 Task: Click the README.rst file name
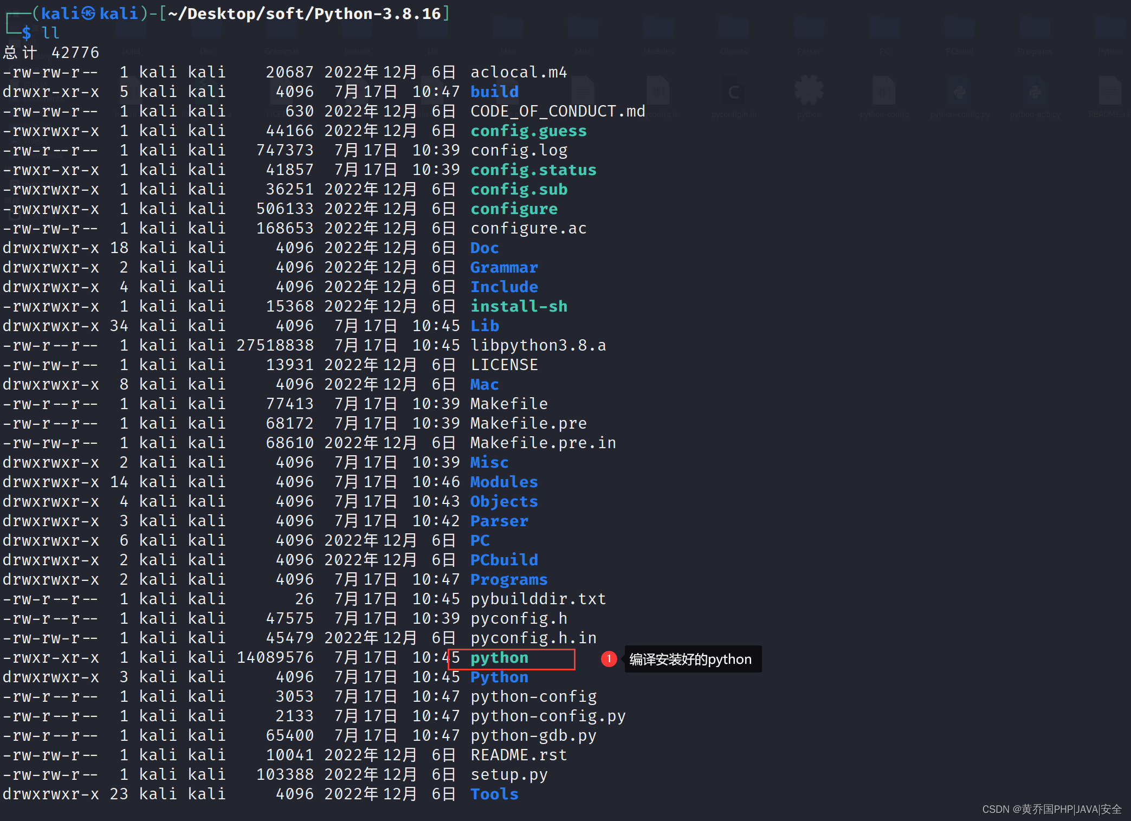click(x=519, y=755)
